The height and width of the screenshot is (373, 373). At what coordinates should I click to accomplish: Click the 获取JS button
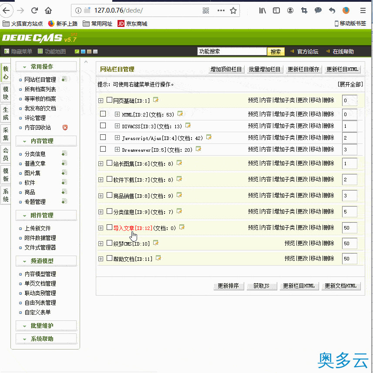262,286
